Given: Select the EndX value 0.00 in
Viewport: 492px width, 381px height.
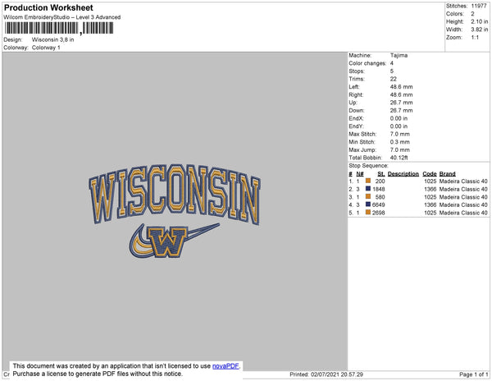Looking at the screenshot, I should coord(399,118).
